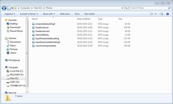Select the statueofliberty image file icon
173x104 pixels.
pyautogui.click(x=34, y=35)
